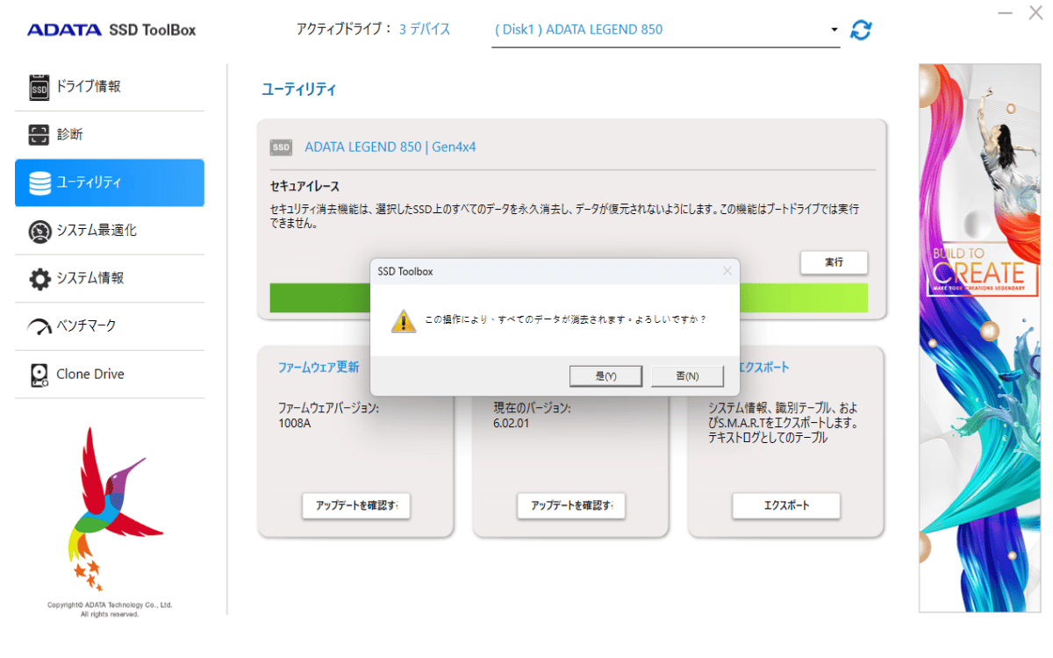Minimize the SSD ToolBox window
The image size is (1053, 658).
1006,13
